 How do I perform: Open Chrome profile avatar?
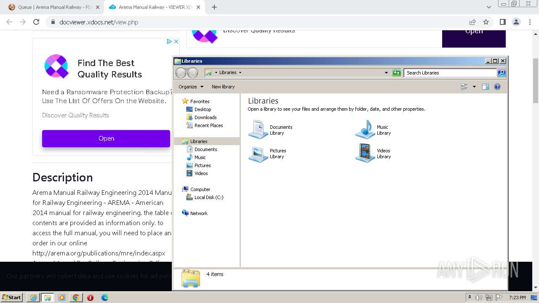pyautogui.click(x=516, y=22)
